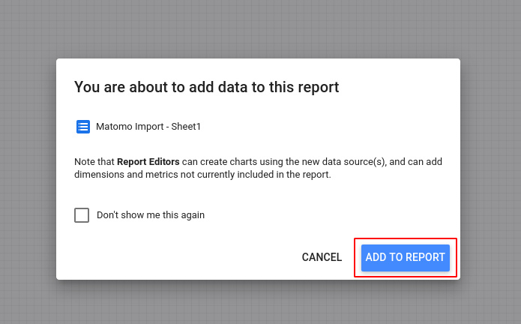Confirm with the ADD TO REPORT button

[405, 257]
